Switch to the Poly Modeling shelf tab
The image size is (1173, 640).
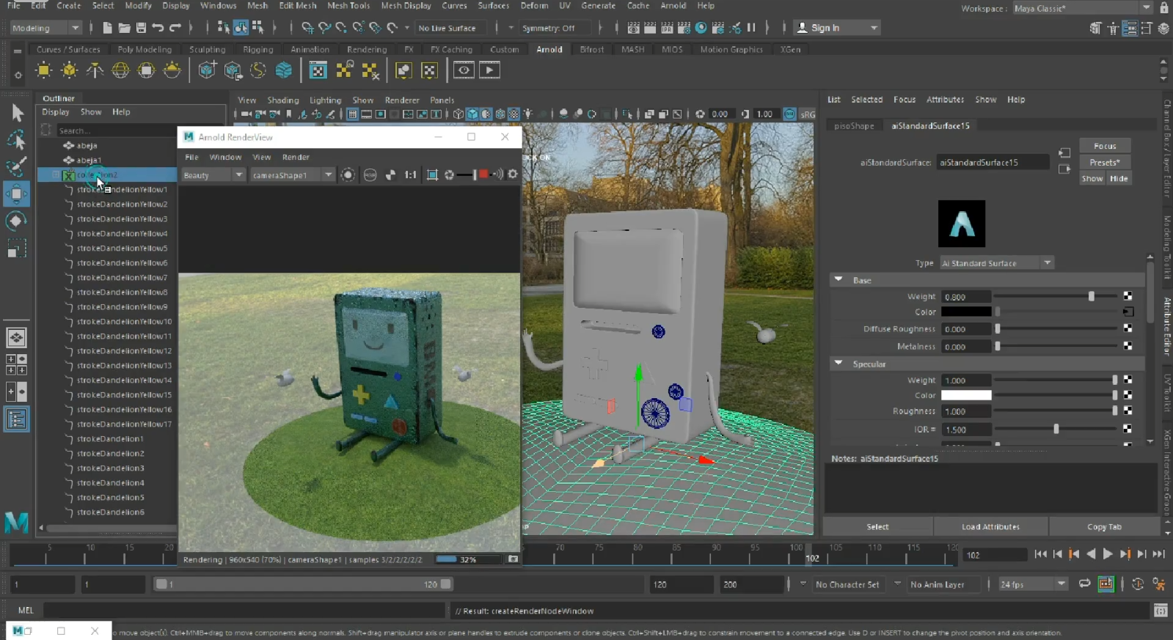pyautogui.click(x=145, y=49)
